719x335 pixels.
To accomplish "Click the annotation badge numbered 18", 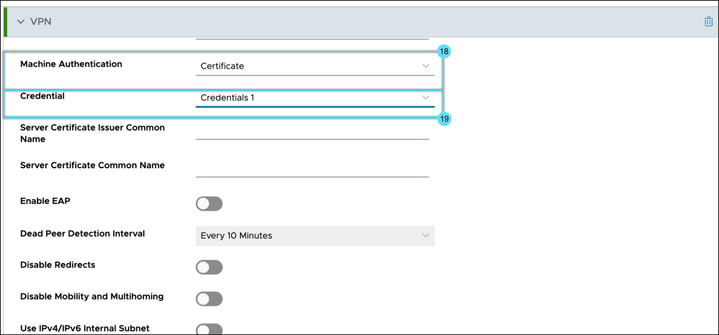I will (444, 52).
